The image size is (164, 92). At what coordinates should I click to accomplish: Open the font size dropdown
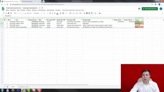coord(46,13)
